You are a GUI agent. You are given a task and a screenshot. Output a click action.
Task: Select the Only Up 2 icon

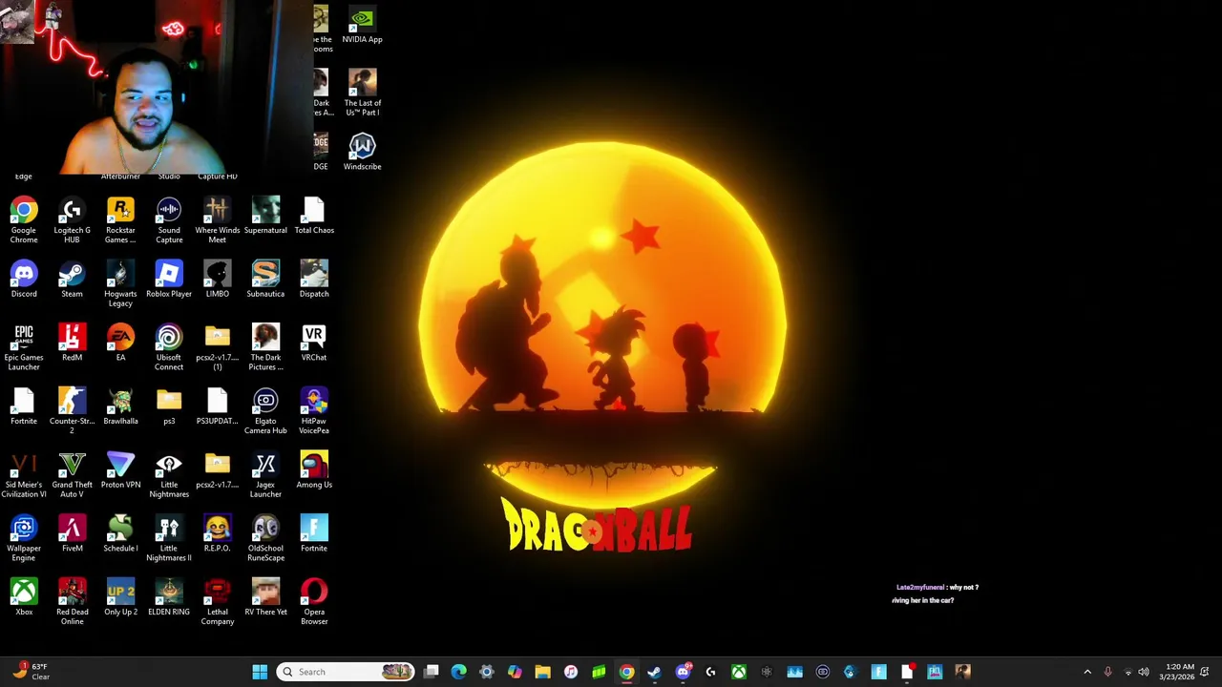[x=120, y=597]
